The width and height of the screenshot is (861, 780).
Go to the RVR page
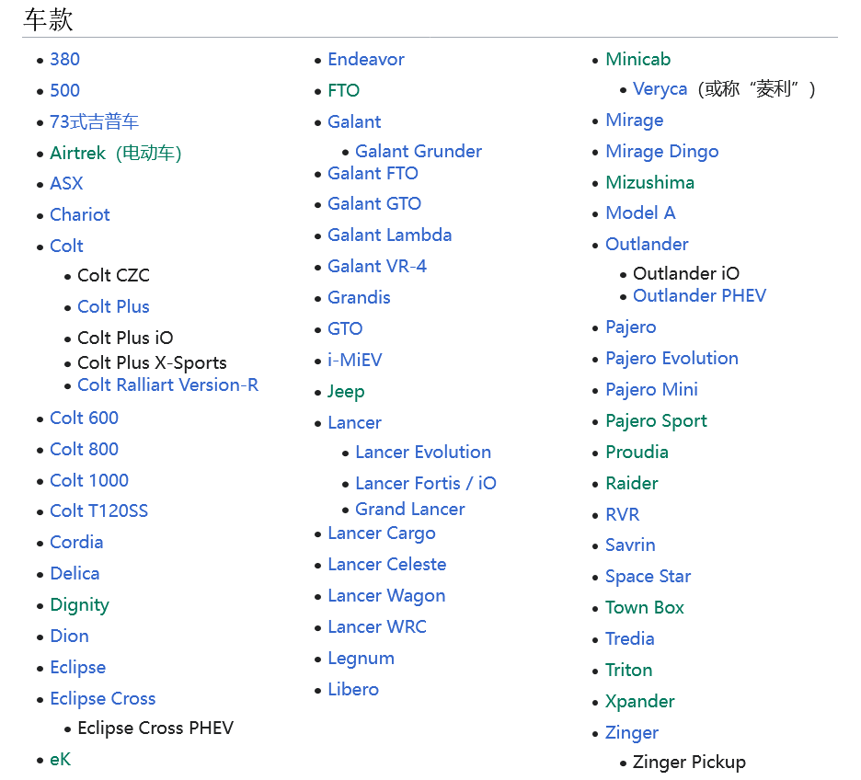pos(623,515)
